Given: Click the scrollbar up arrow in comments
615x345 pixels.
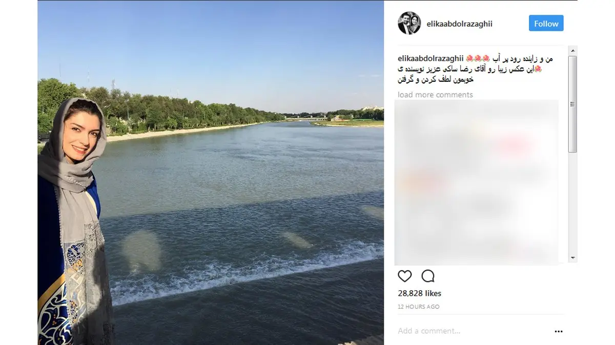Looking at the screenshot, I should point(573,51).
